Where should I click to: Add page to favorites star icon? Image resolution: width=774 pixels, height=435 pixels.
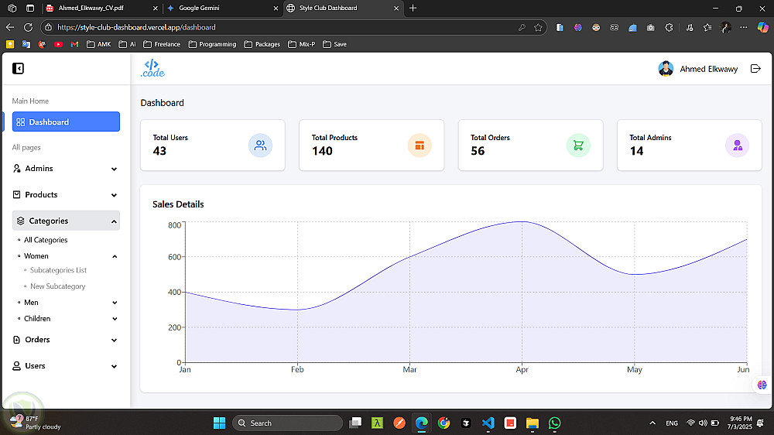(538, 28)
